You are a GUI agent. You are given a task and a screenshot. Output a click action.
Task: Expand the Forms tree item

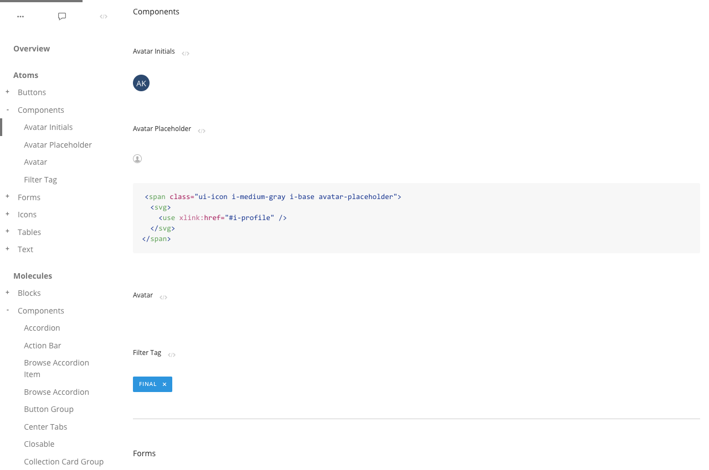(x=8, y=196)
